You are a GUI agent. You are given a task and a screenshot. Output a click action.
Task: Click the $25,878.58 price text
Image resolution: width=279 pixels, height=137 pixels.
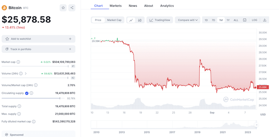click(x=26, y=19)
